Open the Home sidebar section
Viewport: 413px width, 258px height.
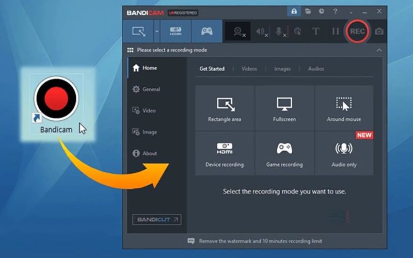157,68
